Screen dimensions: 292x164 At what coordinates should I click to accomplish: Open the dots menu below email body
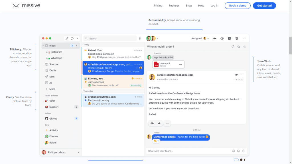tap(167, 123)
